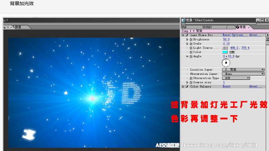Click the Color eyedropper button
269x151 pixels.
tap(232, 52)
